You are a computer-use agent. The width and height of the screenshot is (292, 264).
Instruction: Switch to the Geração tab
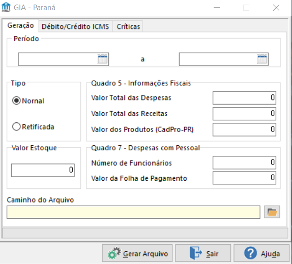tap(20, 25)
